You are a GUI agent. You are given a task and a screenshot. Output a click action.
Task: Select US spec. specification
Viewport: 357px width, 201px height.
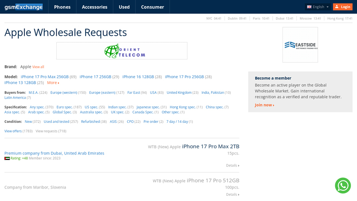[x=91, y=107]
